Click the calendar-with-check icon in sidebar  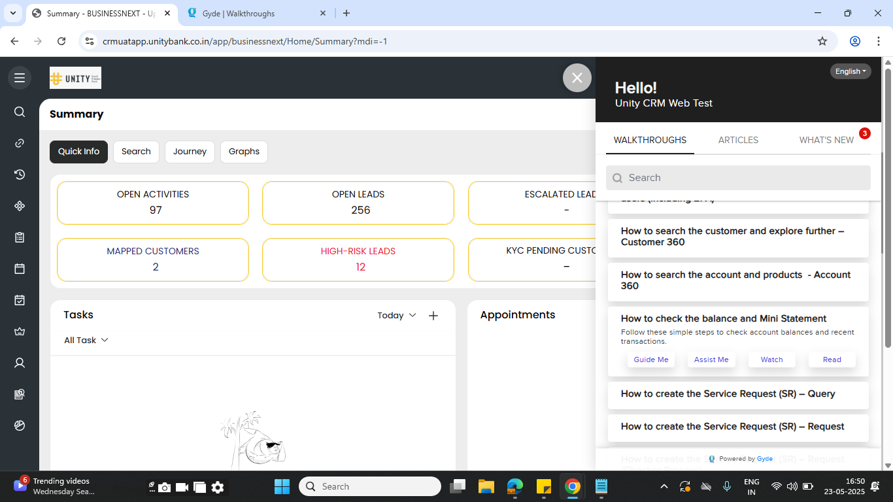[x=20, y=300]
